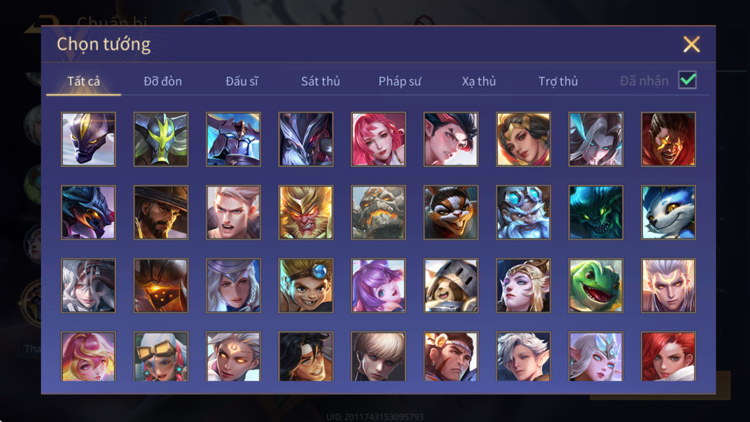The width and height of the screenshot is (750, 422).
Task: Close the Chọn tướng dialog
Action: [691, 44]
